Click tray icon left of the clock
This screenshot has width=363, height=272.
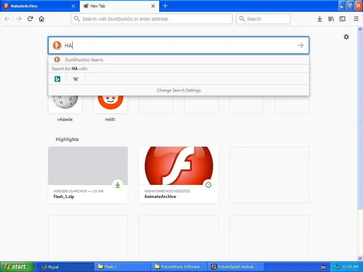tap(336, 267)
